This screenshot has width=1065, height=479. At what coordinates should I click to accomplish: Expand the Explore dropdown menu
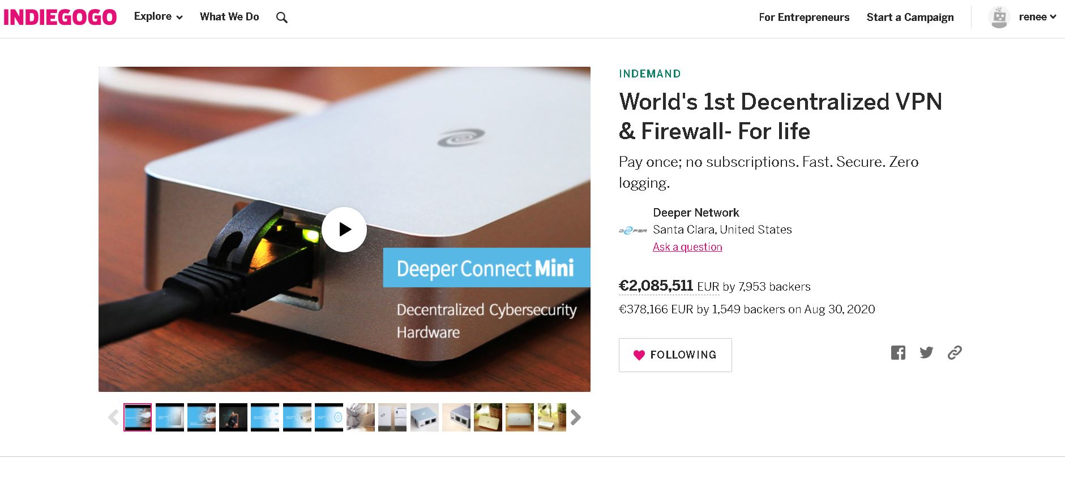(158, 17)
